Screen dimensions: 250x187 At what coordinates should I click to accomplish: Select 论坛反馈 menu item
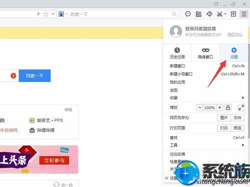pyautogui.click(x=205, y=154)
